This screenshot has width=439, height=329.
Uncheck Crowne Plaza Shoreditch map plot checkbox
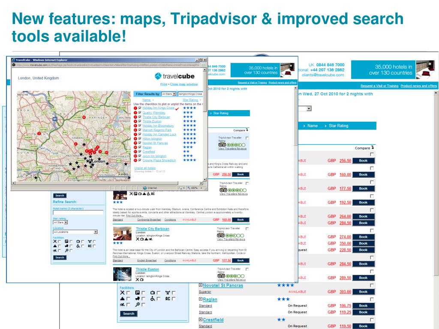tap(140, 160)
